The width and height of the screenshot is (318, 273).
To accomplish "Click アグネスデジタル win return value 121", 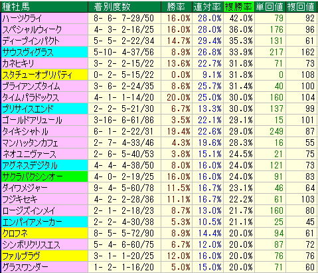I will click(x=276, y=165).
